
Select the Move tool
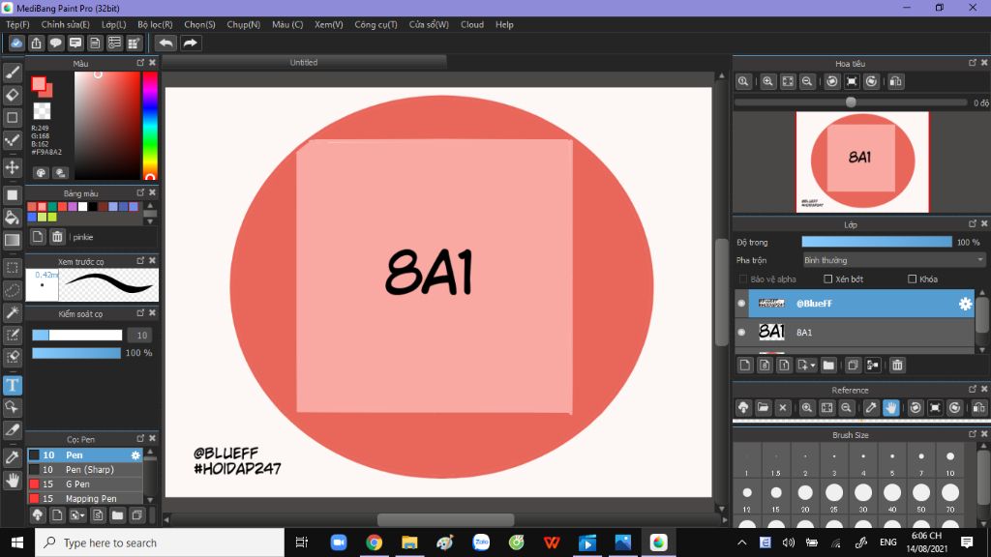(x=12, y=167)
